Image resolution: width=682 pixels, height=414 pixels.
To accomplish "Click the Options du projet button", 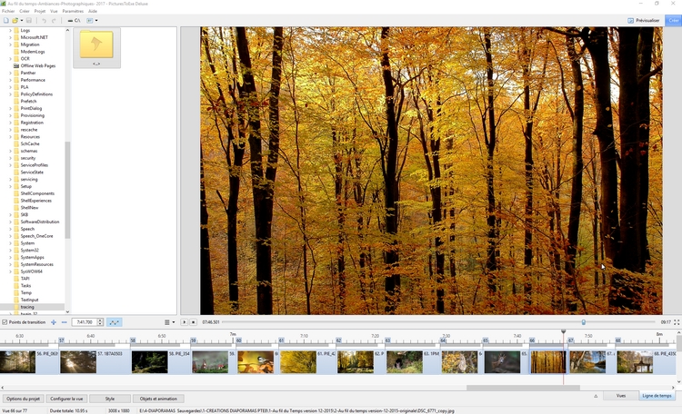I will click(22, 399).
